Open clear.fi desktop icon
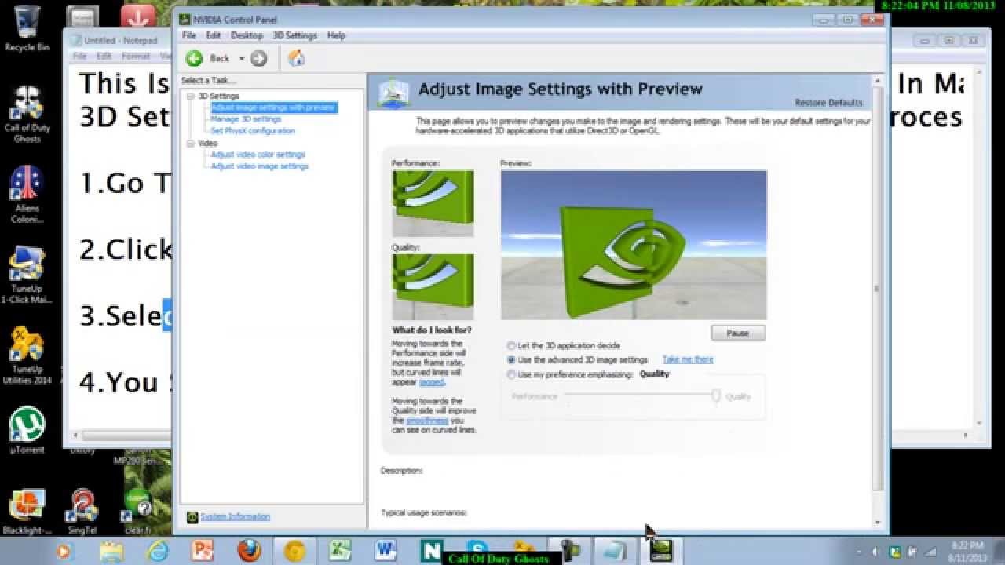 pyautogui.click(x=137, y=511)
